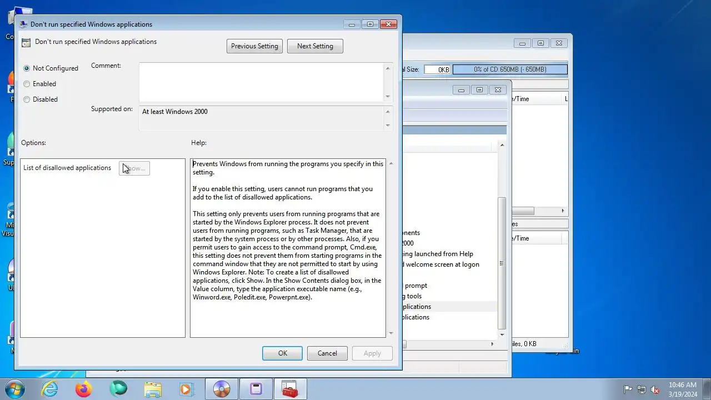Click burner window horizontal scroll right arrow
This screenshot has width=711, height=400.
tap(563, 211)
